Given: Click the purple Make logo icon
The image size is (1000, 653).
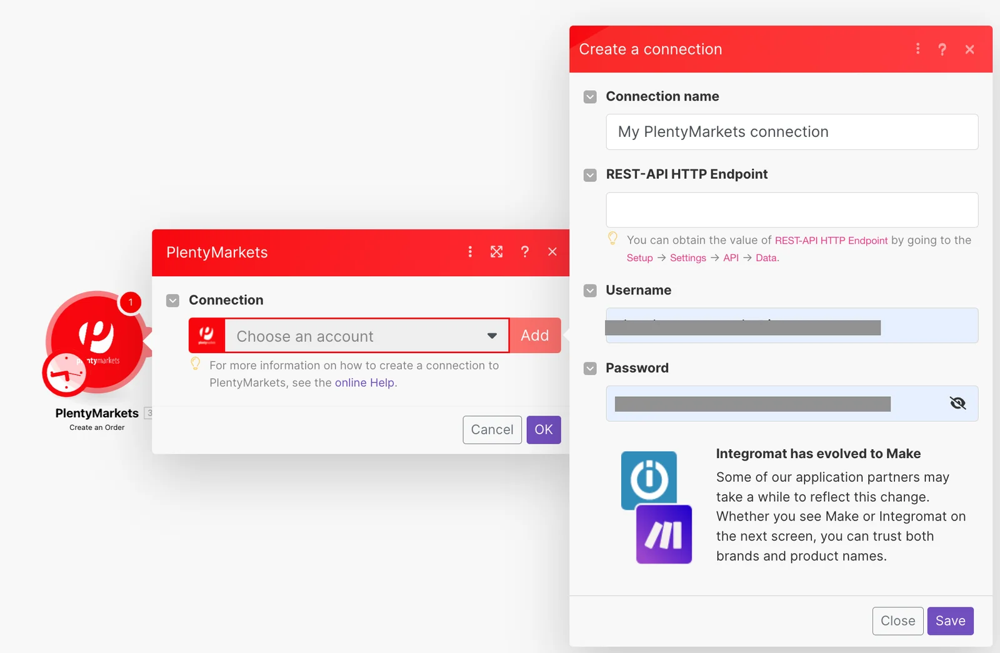Looking at the screenshot, I should coord(664,534).
